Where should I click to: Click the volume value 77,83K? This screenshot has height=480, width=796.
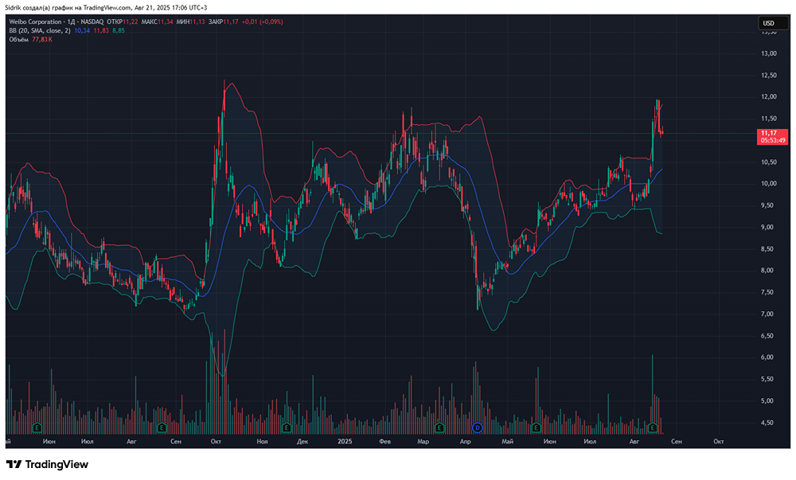tap(42, 39)
